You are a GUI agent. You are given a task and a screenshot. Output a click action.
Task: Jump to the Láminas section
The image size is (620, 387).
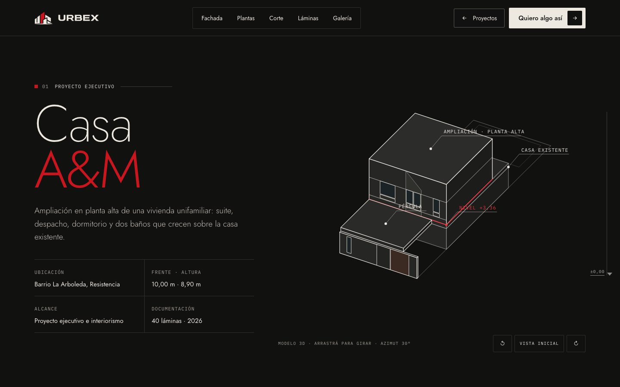tap(308, 18)
